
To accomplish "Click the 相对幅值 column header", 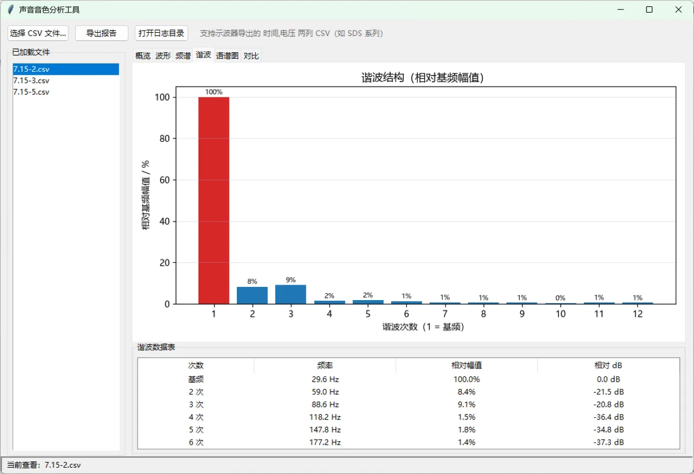I will [466, 366].
